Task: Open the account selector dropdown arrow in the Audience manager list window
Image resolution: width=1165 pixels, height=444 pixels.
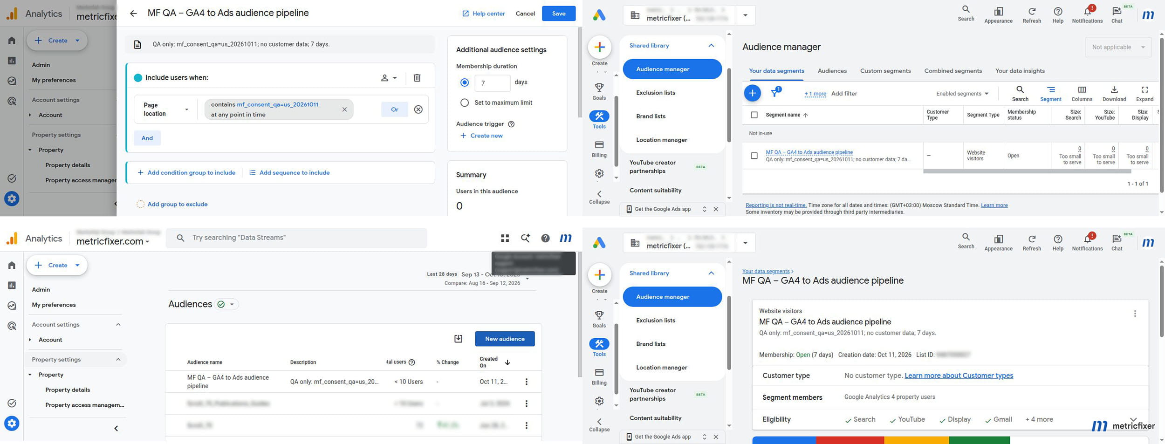Action: coord(745,15)
